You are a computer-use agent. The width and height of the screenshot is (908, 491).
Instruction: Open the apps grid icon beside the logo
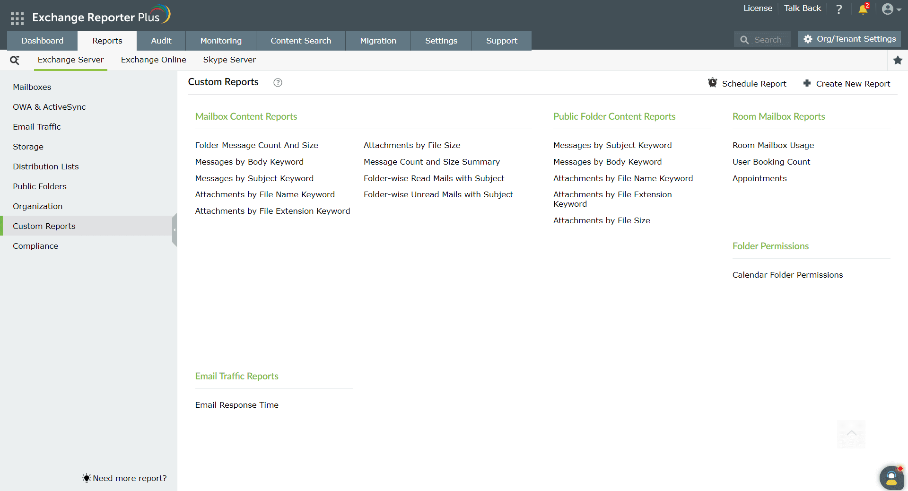[17, 18]
